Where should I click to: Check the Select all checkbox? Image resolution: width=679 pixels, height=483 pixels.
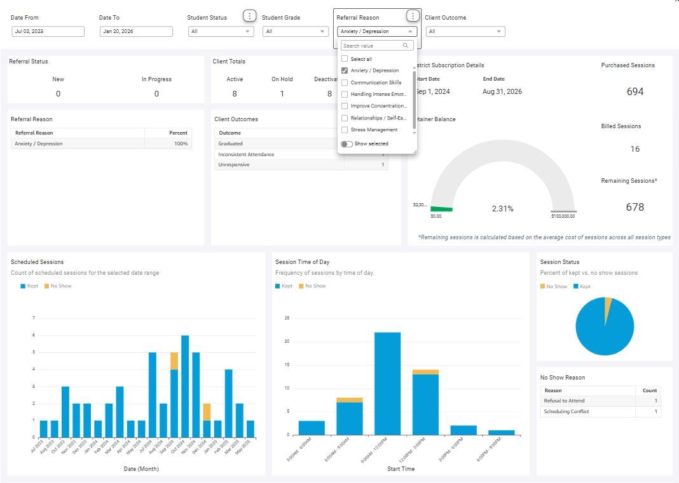pos(345,59)
